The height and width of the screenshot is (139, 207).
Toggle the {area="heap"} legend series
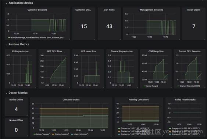(x=152, y=86)
